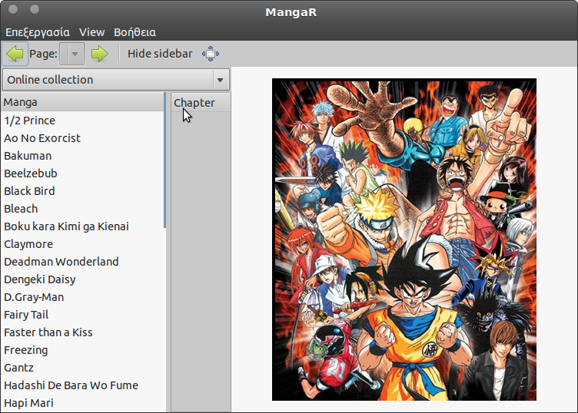Screen dimensions: 578x413
Task: Click the Chapter column header
Action: pyautogui.click(x=200, y=103)
